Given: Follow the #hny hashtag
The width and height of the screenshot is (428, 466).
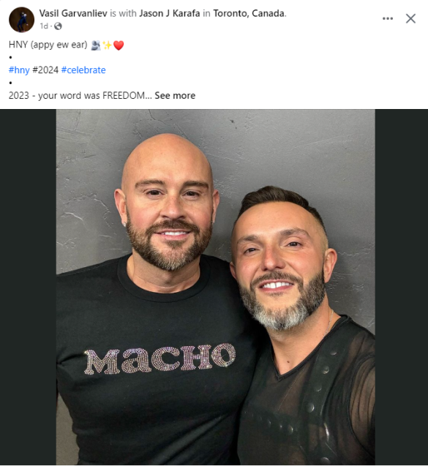Looking at the screenshot, I should click(x=19, y=70).
